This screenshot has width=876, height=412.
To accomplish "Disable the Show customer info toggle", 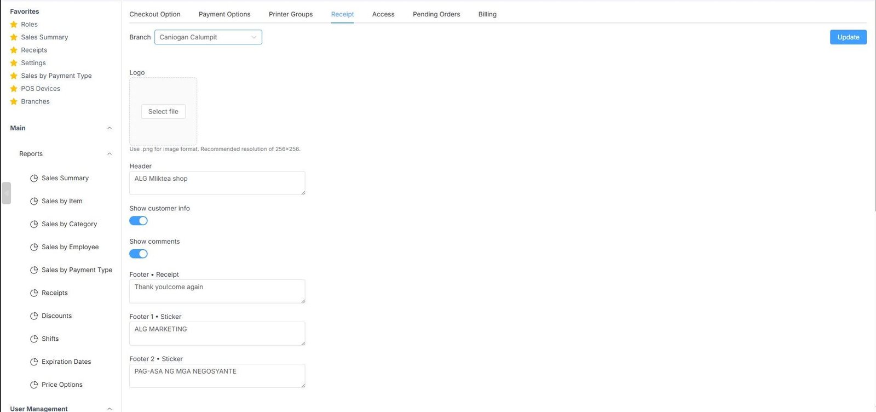I will [x=139, y=221].
